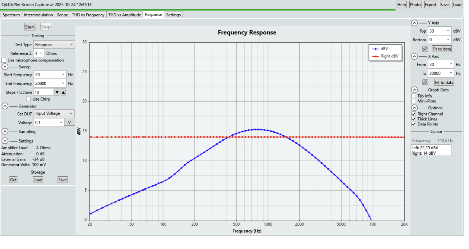Click the Export button at top right
Image resolution: width=469 pixels, height=249 pixels.
click(x=430, y=5)
